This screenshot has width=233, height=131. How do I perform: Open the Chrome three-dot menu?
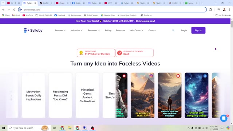(x=230, y=9)
